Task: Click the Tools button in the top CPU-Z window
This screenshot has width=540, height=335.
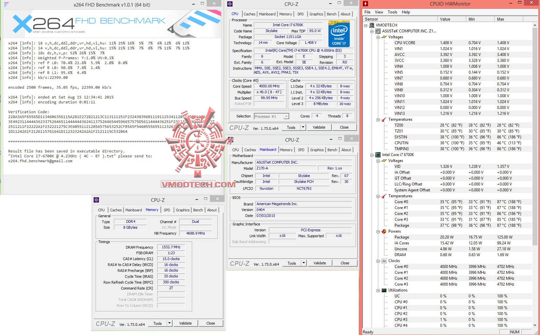Action: (x=291, y=127)
